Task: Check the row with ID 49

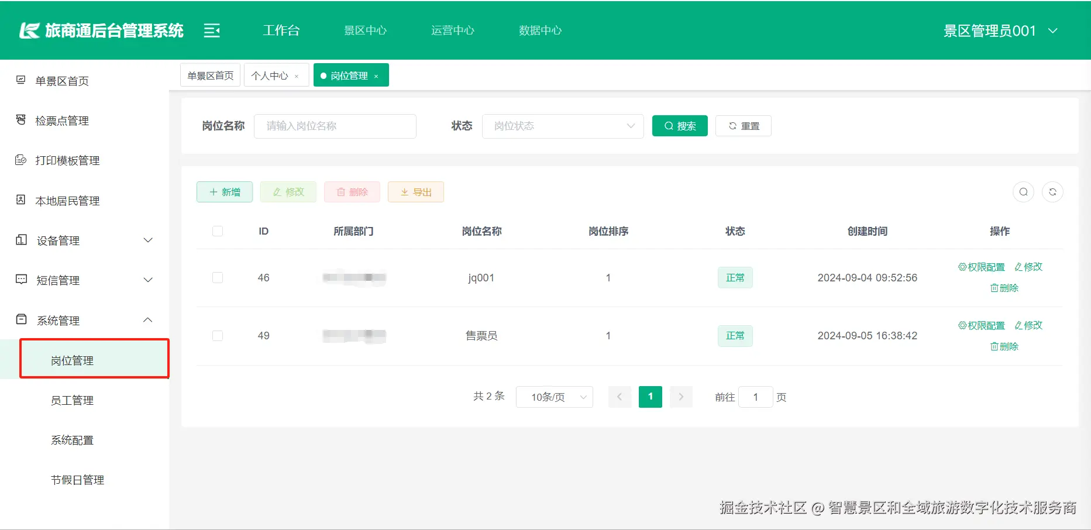Action: tap(218, 336)
